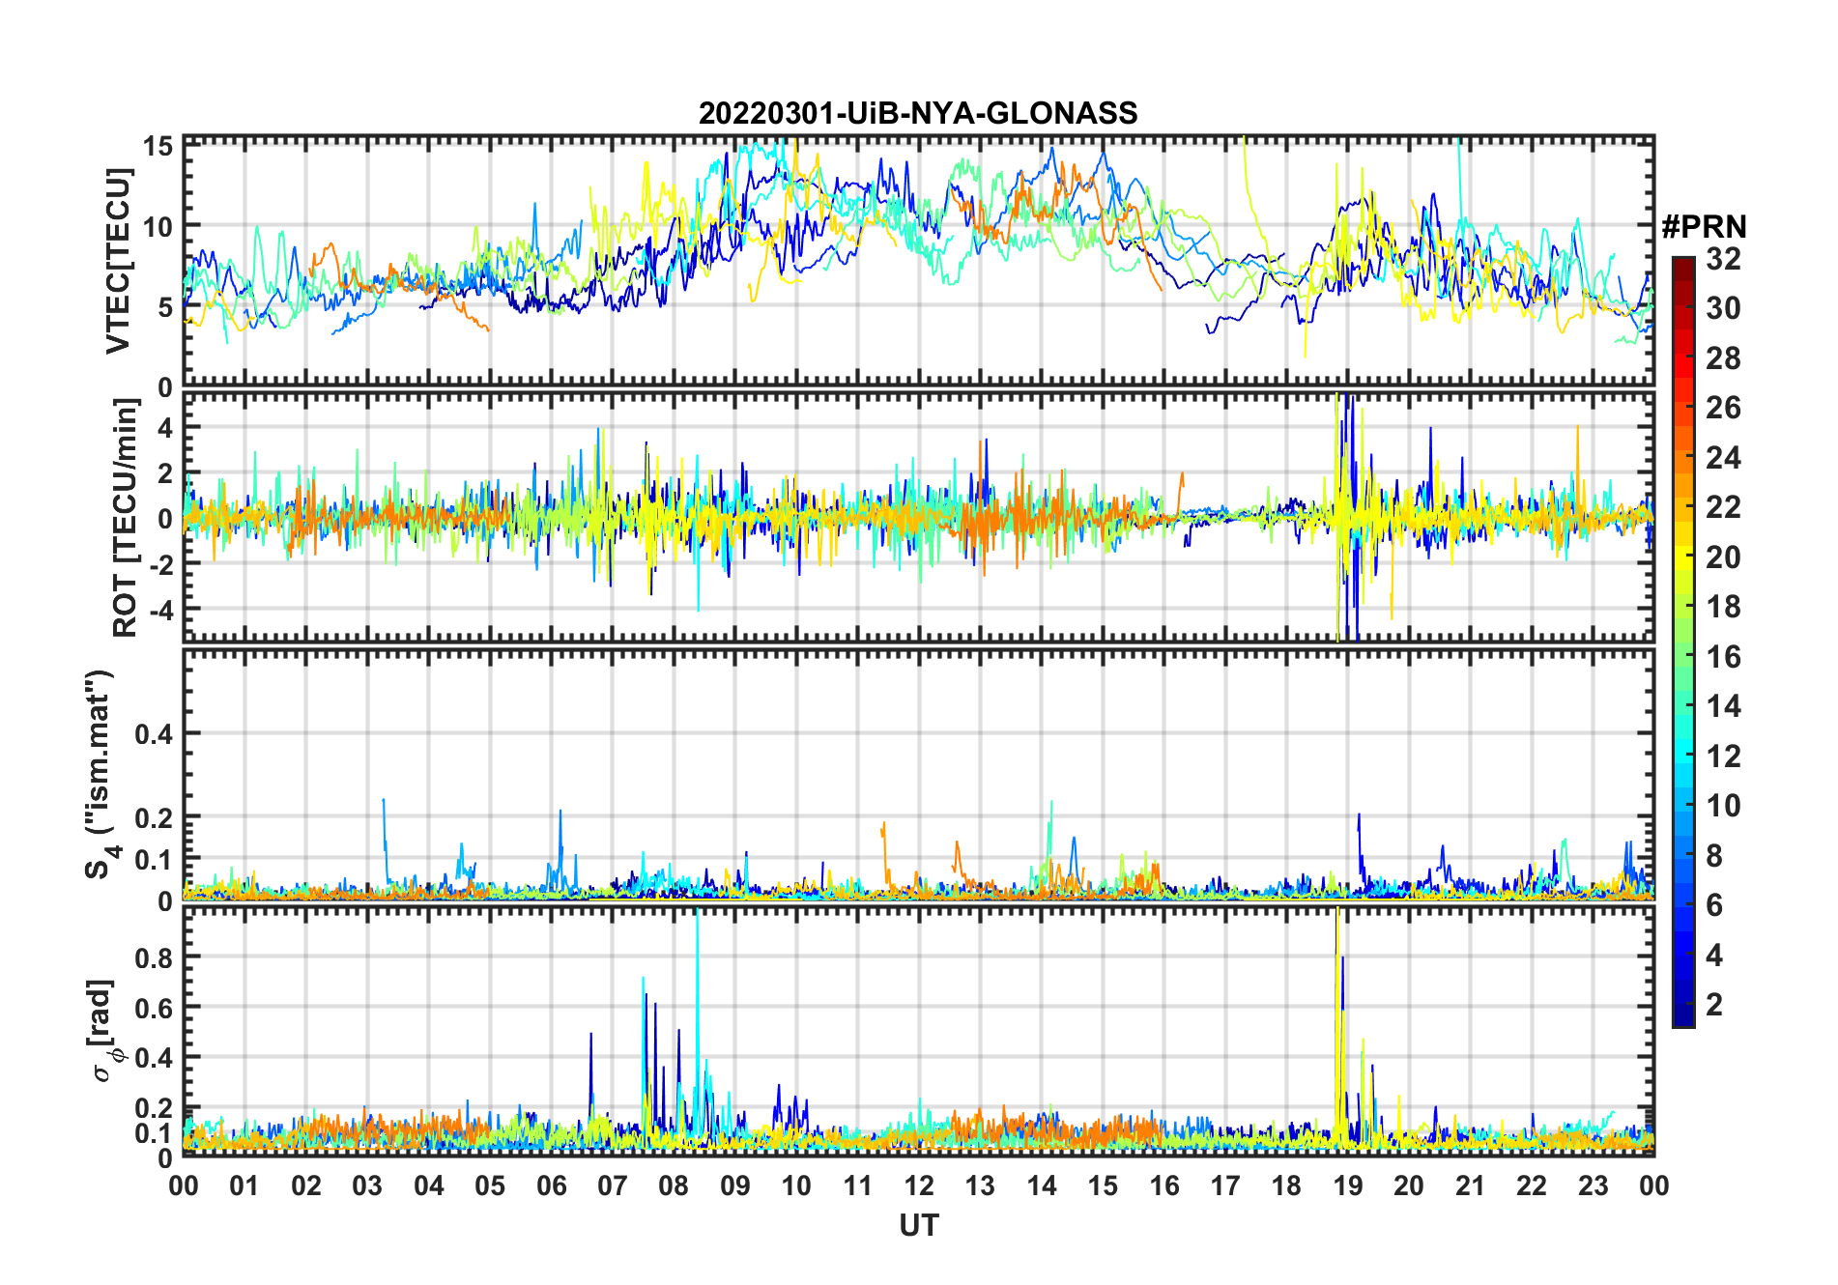This screenshot has height=1285, width=1838.
Task: Click the "09" hour tick on the UT axis
Action: click(735, 1185)
